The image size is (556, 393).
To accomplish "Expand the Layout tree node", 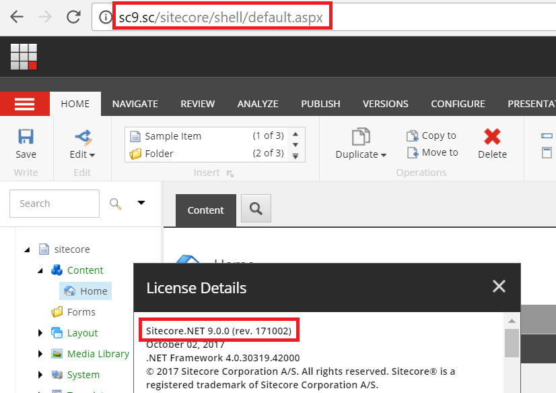I will point(40,333).
